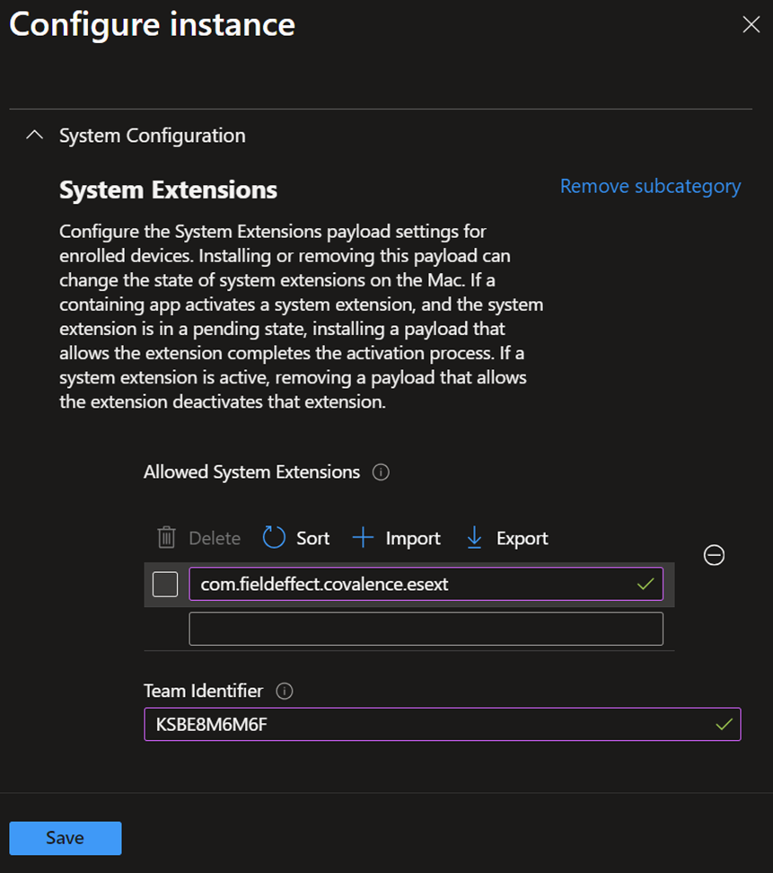
Task: Show info for Team Identifier
Action: [285, 691]
